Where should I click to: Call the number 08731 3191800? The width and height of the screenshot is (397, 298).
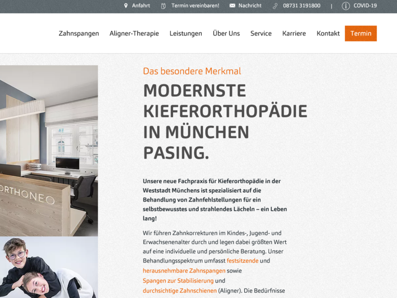(302, 6)
